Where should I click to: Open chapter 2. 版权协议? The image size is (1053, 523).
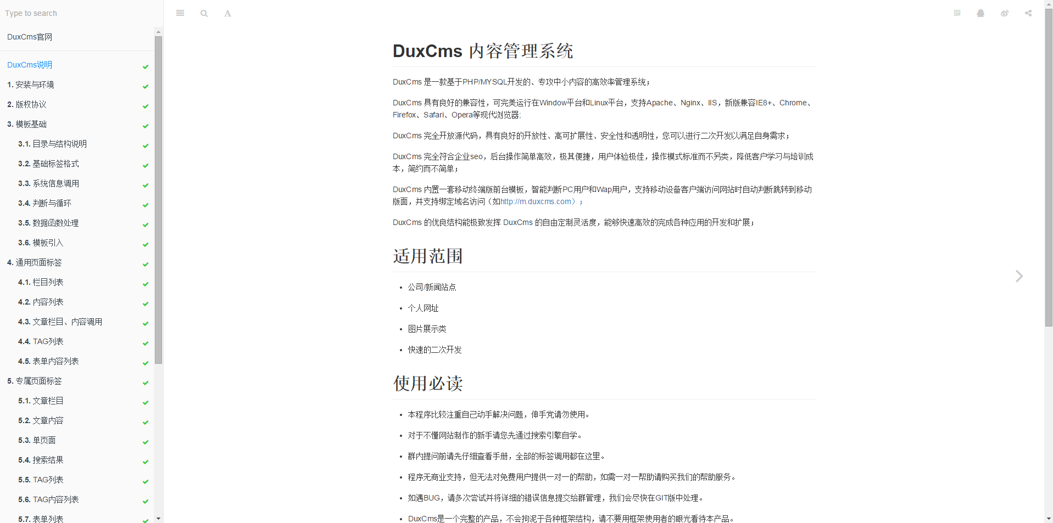(27, 104)
